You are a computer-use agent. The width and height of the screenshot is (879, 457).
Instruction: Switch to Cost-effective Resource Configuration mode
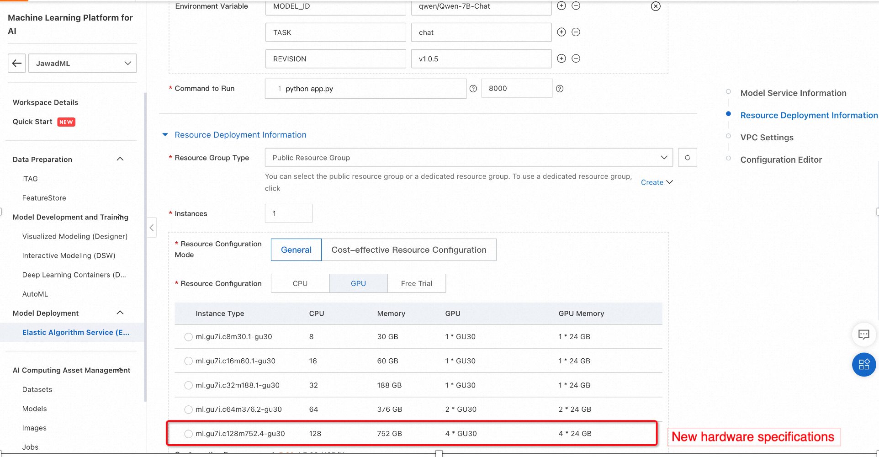pos(409,250)
